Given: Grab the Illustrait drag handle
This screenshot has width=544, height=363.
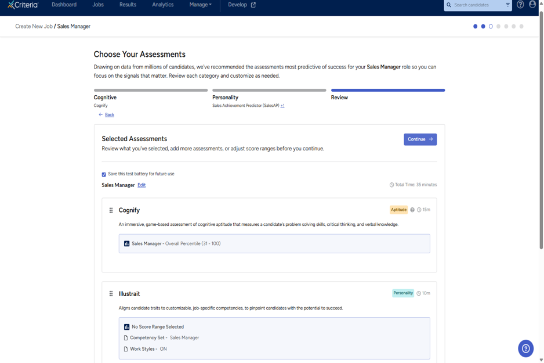Looking at the screenshot, I should pyautogui.click(x=111, y=293).
